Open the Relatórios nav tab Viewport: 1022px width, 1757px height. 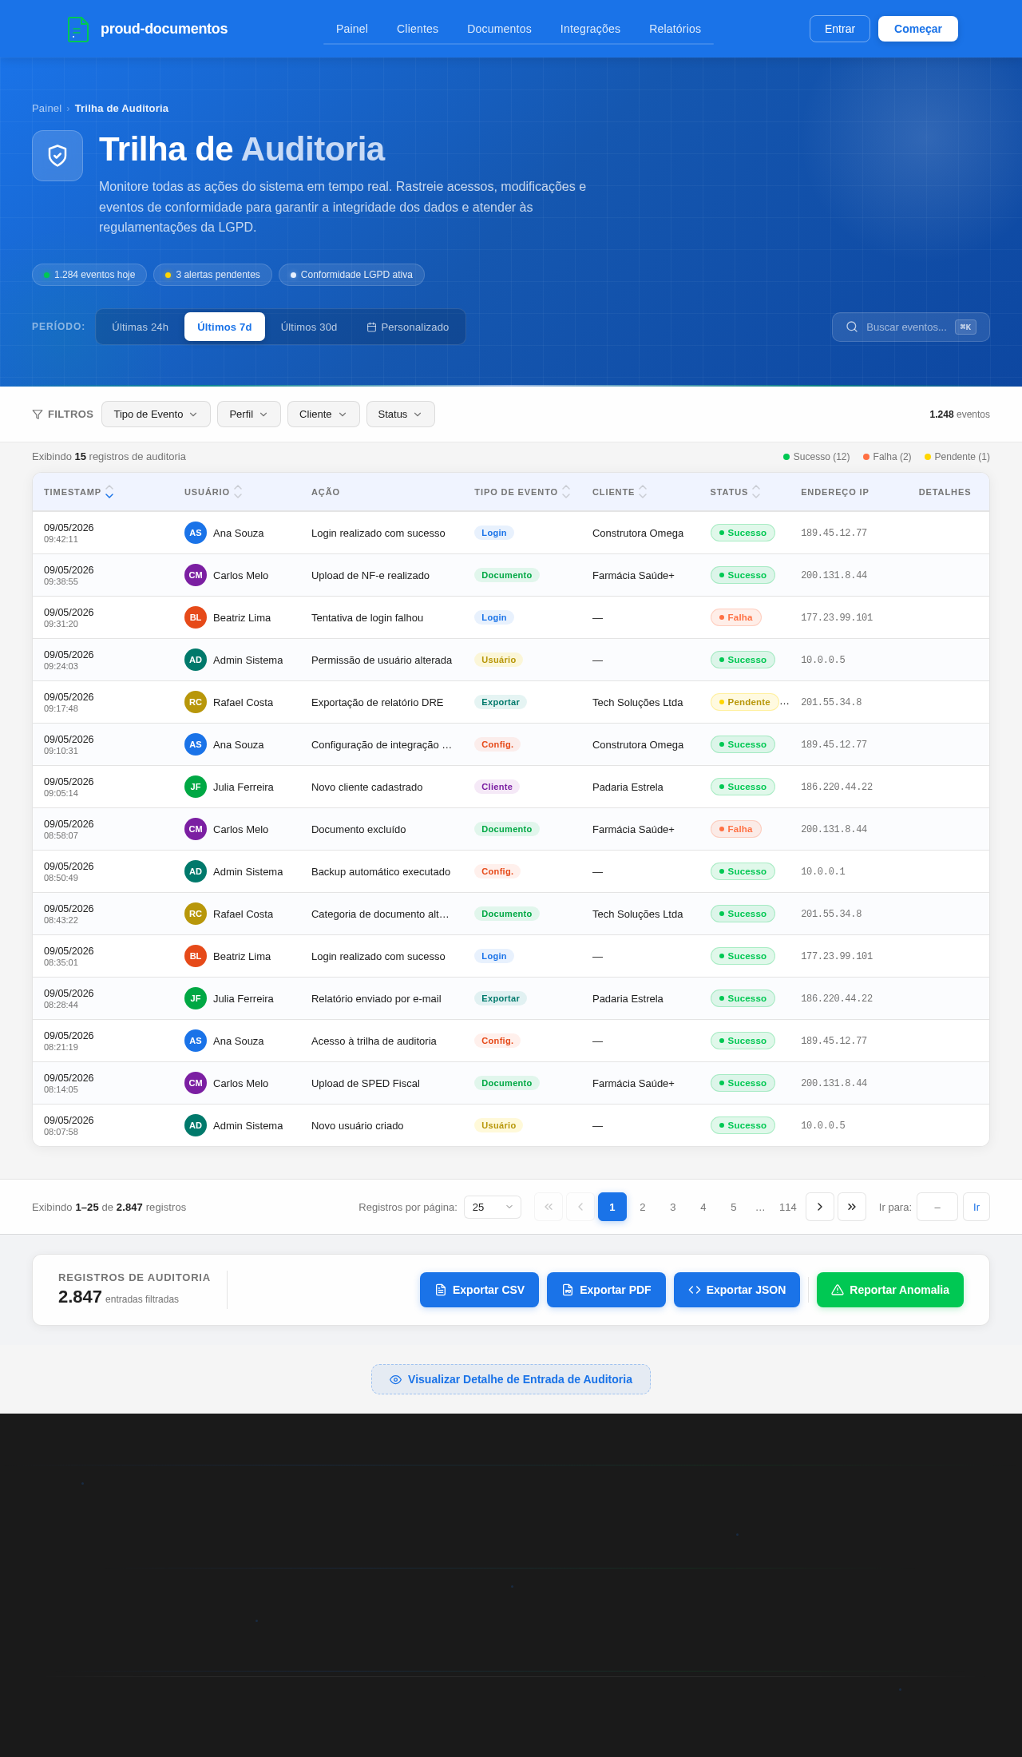(675, 29)
